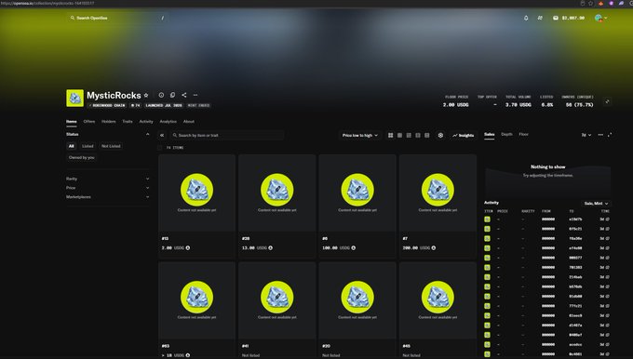The height and width of the screenshot is (359, 633).
Task: Switch to the second grid layout icon
Action: click(x=399, y=135)
